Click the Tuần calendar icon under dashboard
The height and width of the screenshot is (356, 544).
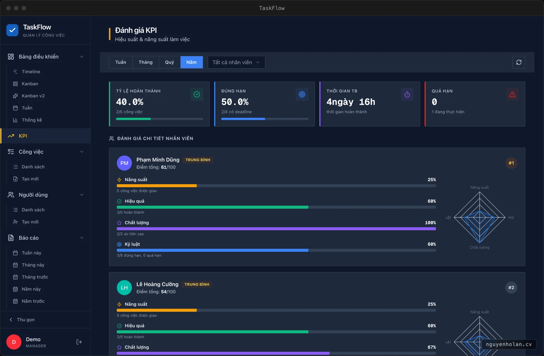point(15,108)
